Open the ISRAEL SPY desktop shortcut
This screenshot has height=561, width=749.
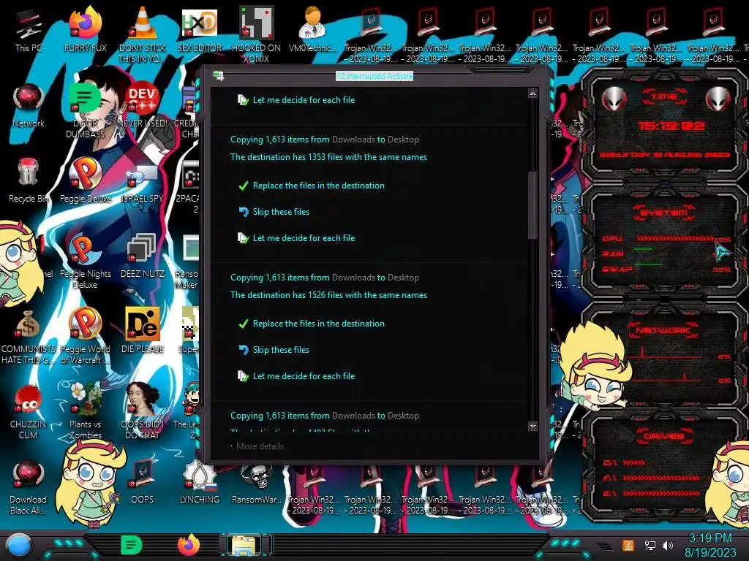click(143, 183)
